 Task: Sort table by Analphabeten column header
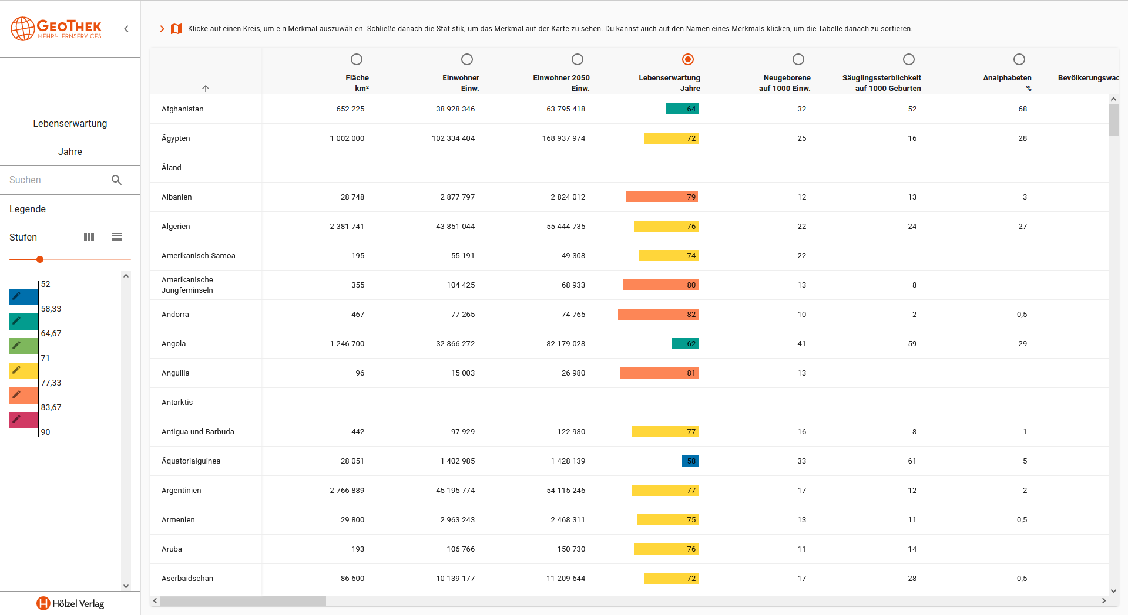1007,78
